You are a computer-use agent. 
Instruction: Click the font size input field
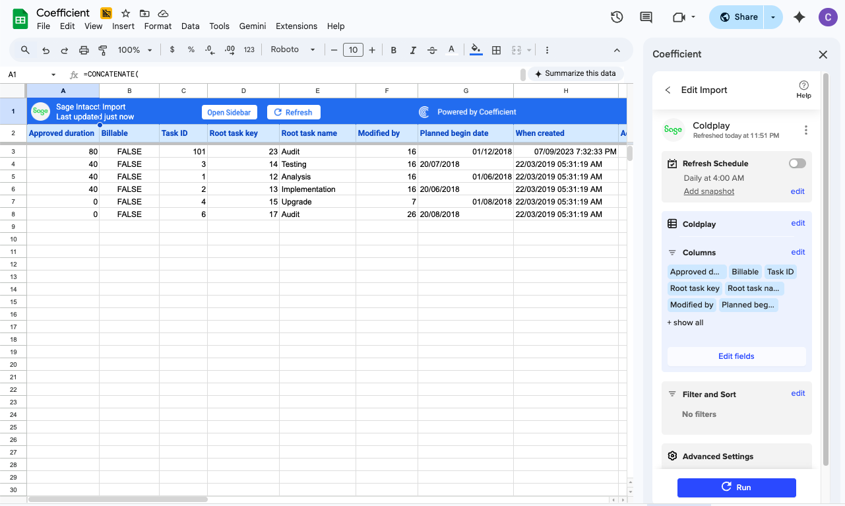[353, 50]
